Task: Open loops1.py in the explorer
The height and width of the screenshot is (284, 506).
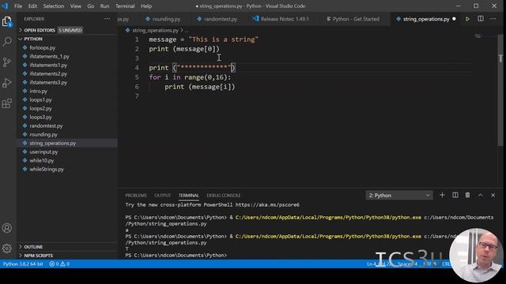Action: (x=40, y=100)
